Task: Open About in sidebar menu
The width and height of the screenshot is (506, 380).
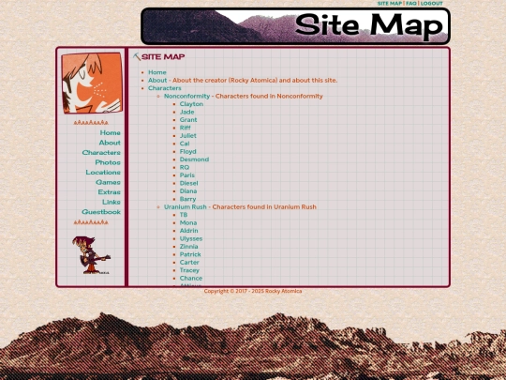Action: pyautogui.click(x=110, y=143)
